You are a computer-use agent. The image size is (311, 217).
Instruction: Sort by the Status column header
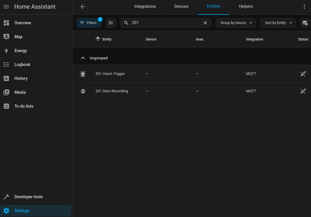click(x=303, y=39)
